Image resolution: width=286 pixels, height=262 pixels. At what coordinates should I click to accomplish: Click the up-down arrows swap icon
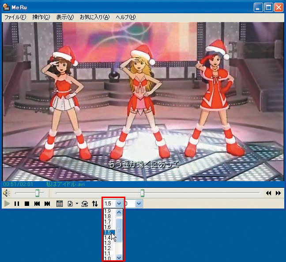[x=95, y=204]
